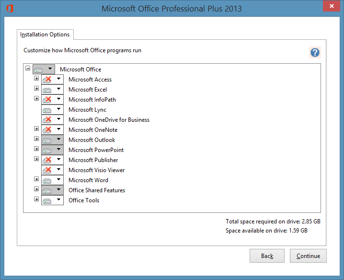Select the Microsoft PowerPoint label

(96, 150)
